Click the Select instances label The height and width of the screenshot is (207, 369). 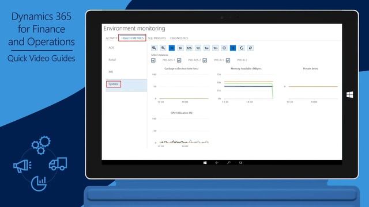(160, 55)
